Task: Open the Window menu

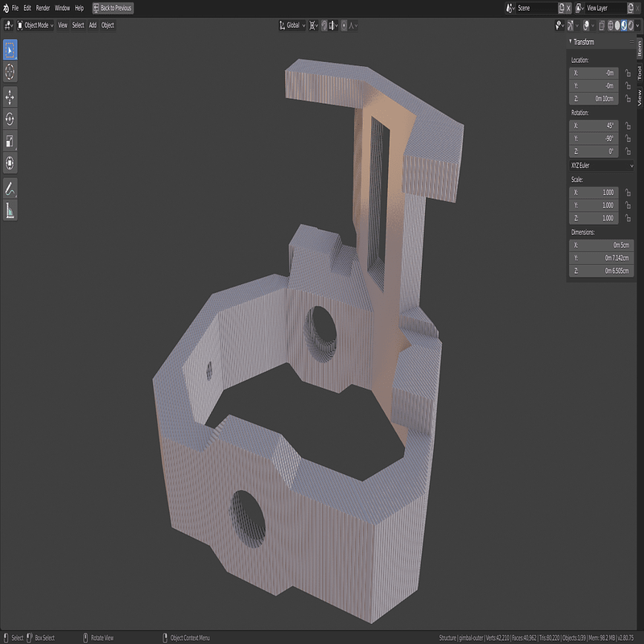Action: 62,8
